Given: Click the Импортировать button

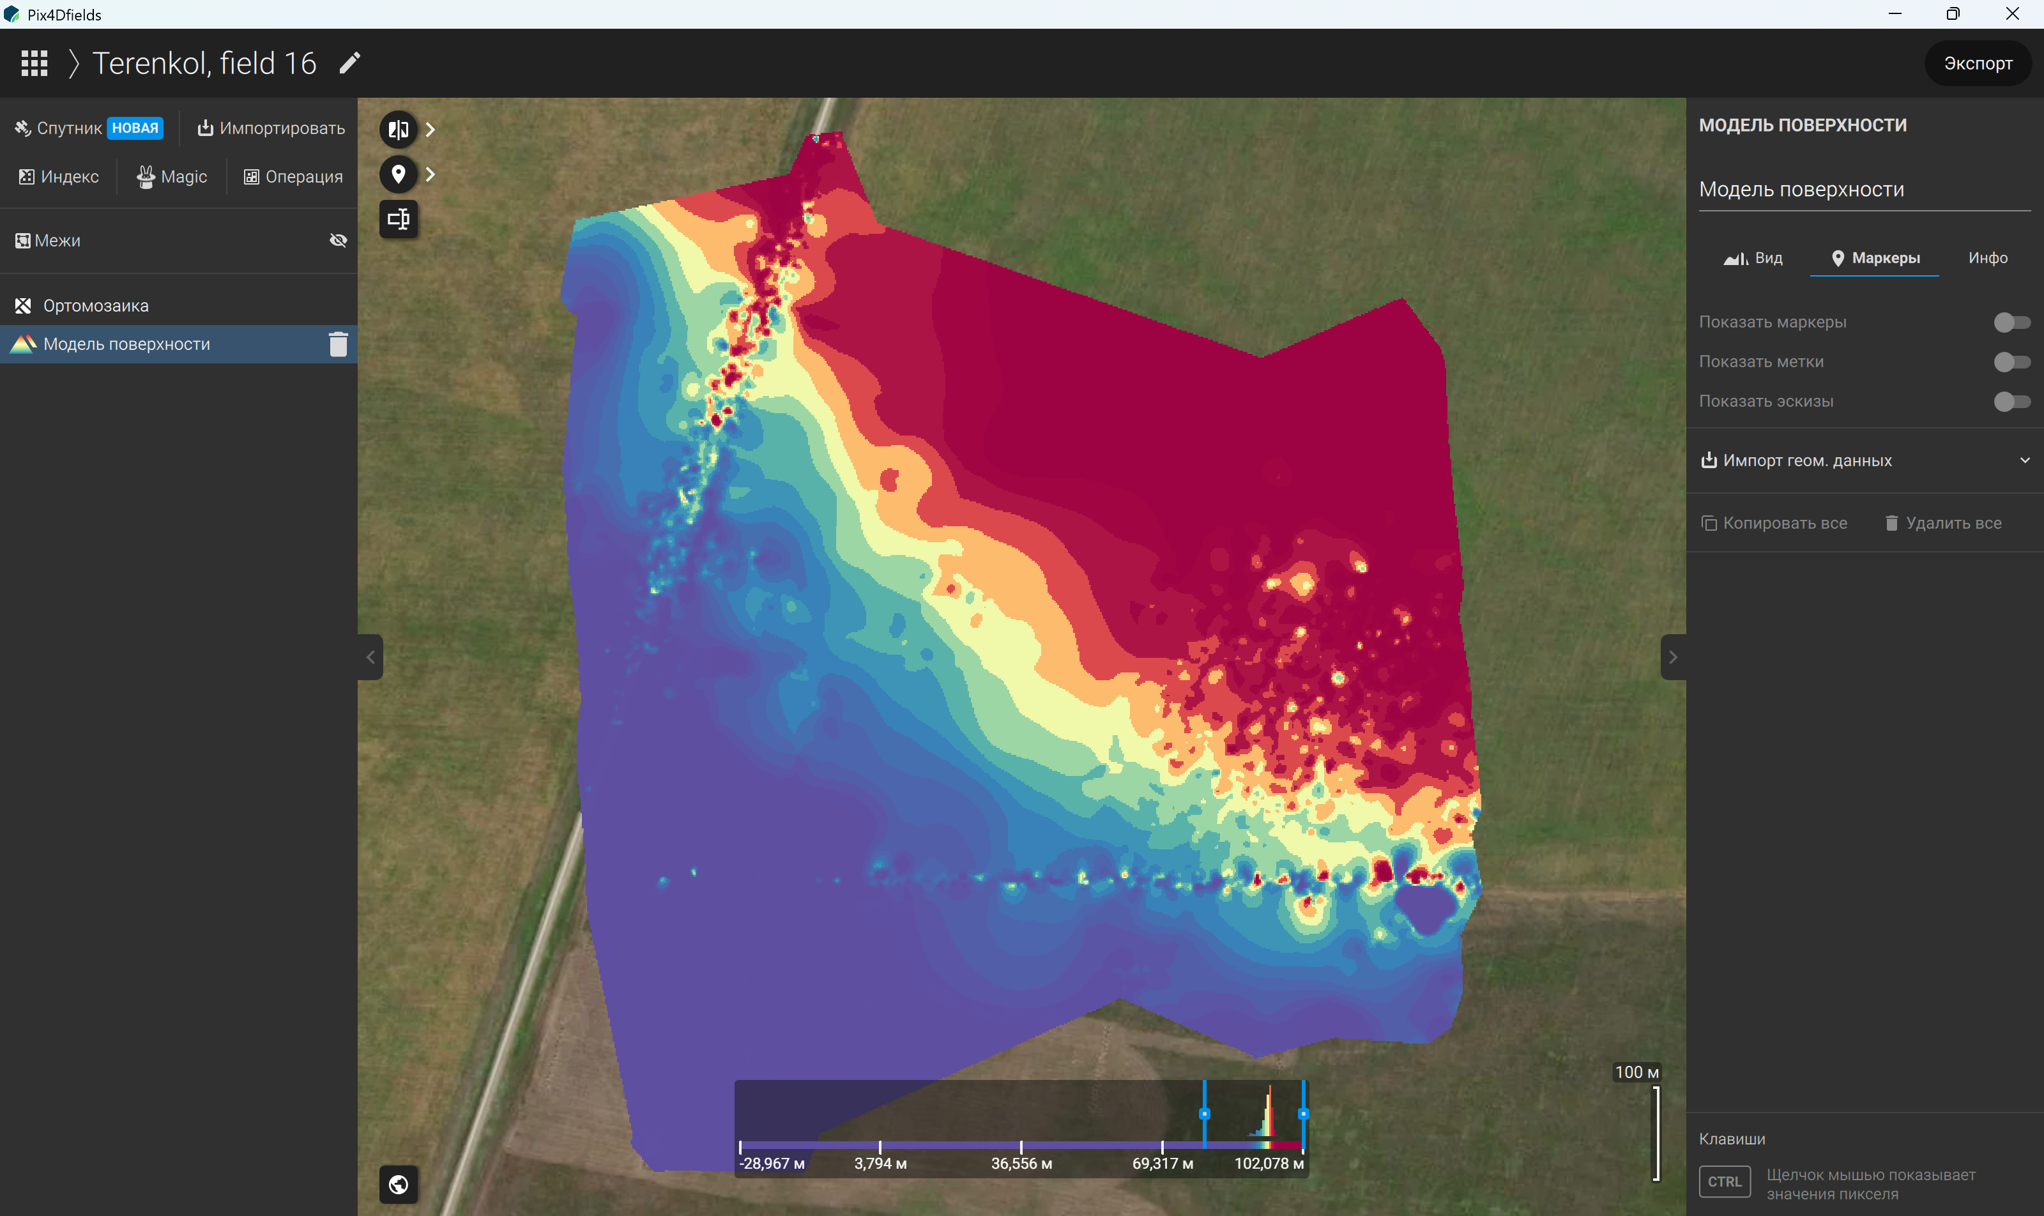Looking at the screenshot, I should point(270,128).
